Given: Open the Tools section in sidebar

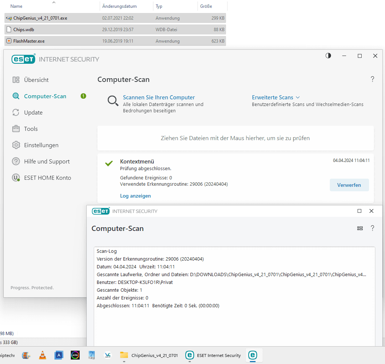Looking at the screenshot, I should [31, 129].
